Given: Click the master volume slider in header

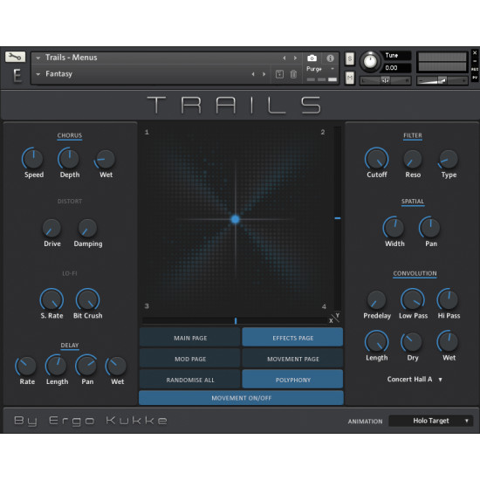Looking at the screenshot, I should [442, 80].
